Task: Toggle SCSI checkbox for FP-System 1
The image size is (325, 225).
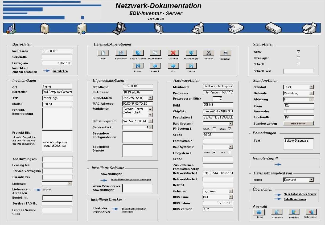Action: (229, 129)
